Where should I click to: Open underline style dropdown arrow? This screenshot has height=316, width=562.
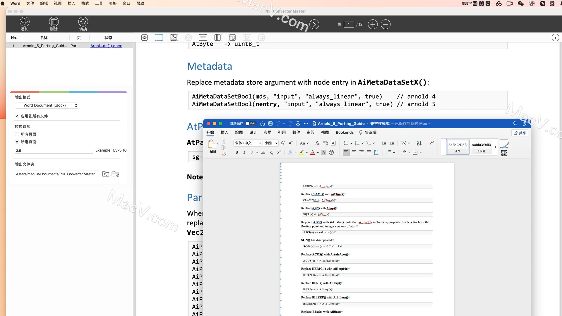tap(257, 153)
